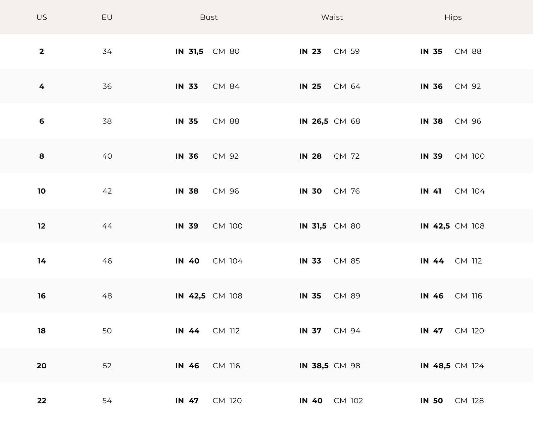
Task: Select US size 2 row label
Action: pos(42,51)
